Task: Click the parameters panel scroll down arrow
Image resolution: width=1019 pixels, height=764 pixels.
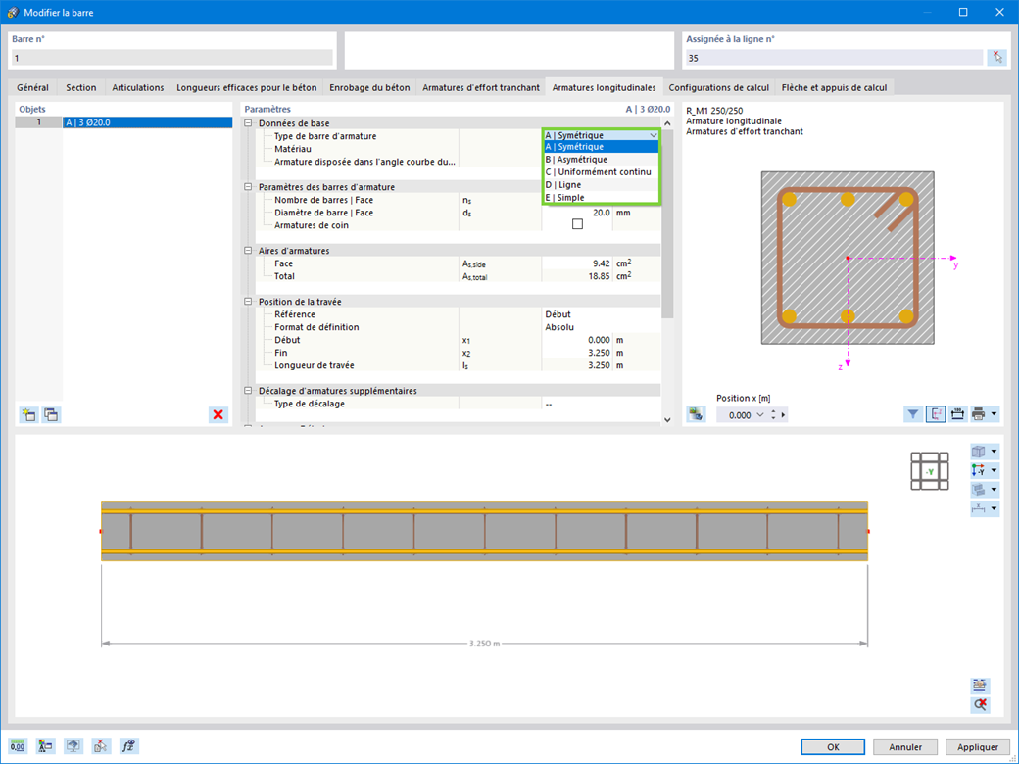Action: pyautogui.click(x=667, y=420)
